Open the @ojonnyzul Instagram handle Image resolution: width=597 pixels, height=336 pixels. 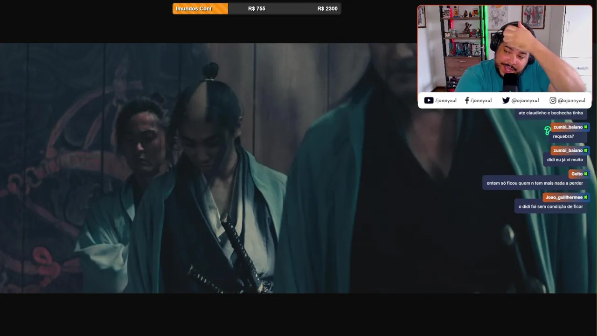(571, 100)
